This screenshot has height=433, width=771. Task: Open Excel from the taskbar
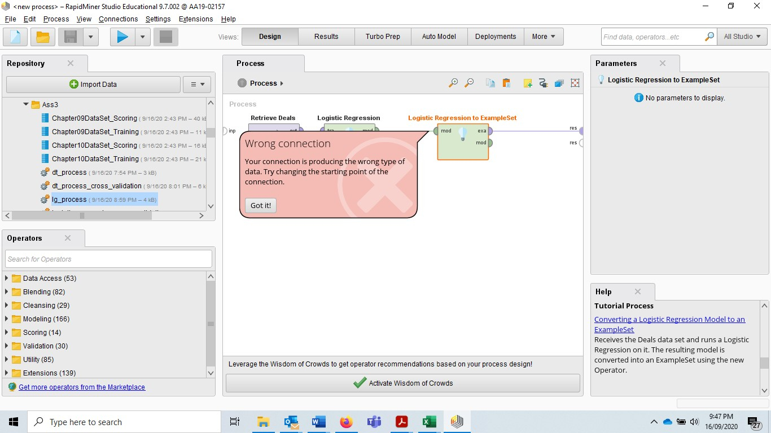coord(429,422)
